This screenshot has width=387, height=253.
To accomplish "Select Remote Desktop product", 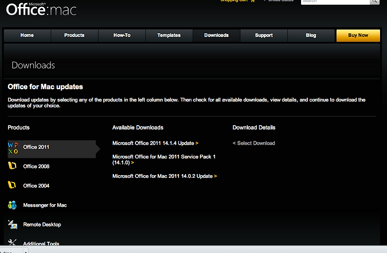I will (42, 225).
